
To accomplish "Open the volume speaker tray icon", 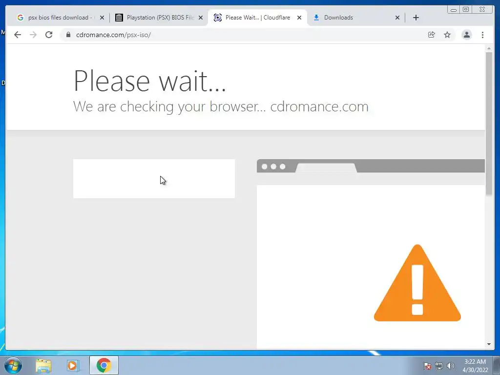I will coord(450,366).
